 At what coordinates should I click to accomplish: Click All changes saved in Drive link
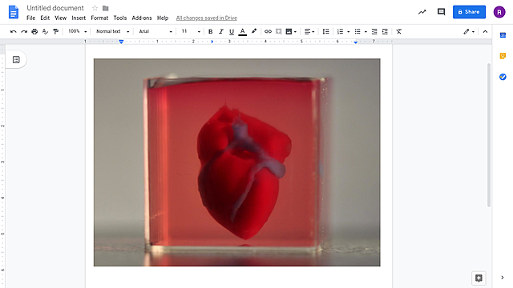click(207, 18)
